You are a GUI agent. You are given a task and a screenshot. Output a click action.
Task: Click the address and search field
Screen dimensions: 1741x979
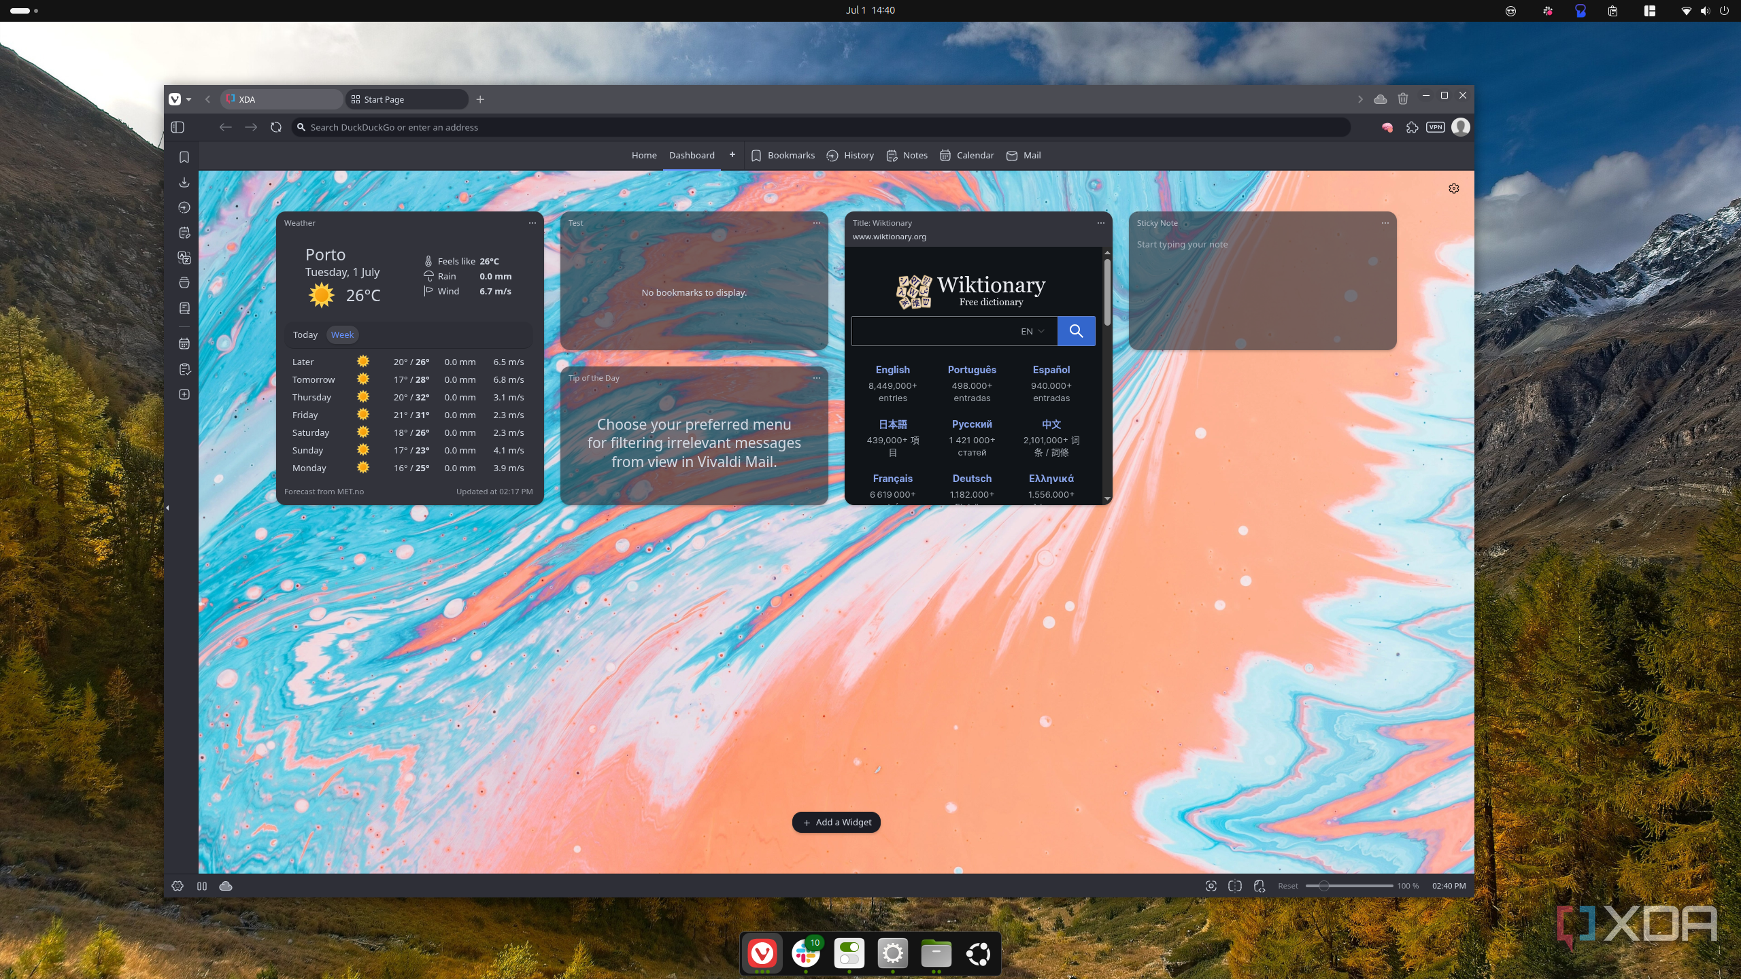coord(820,127)
